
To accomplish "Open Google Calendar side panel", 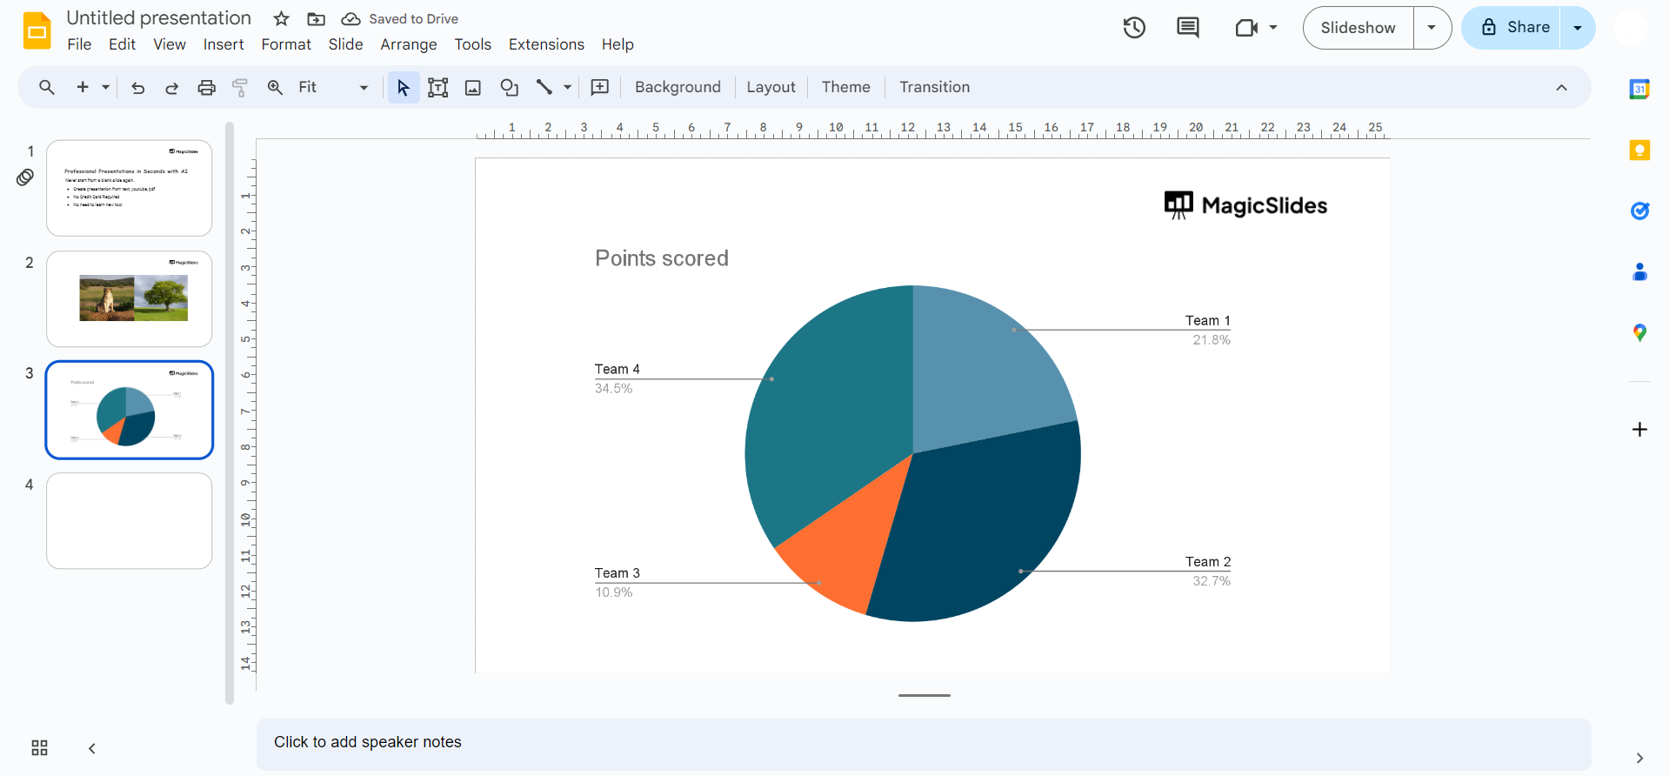I will 1639,89.
